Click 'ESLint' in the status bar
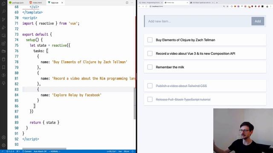The image size is (273, 153). point(126,151)
